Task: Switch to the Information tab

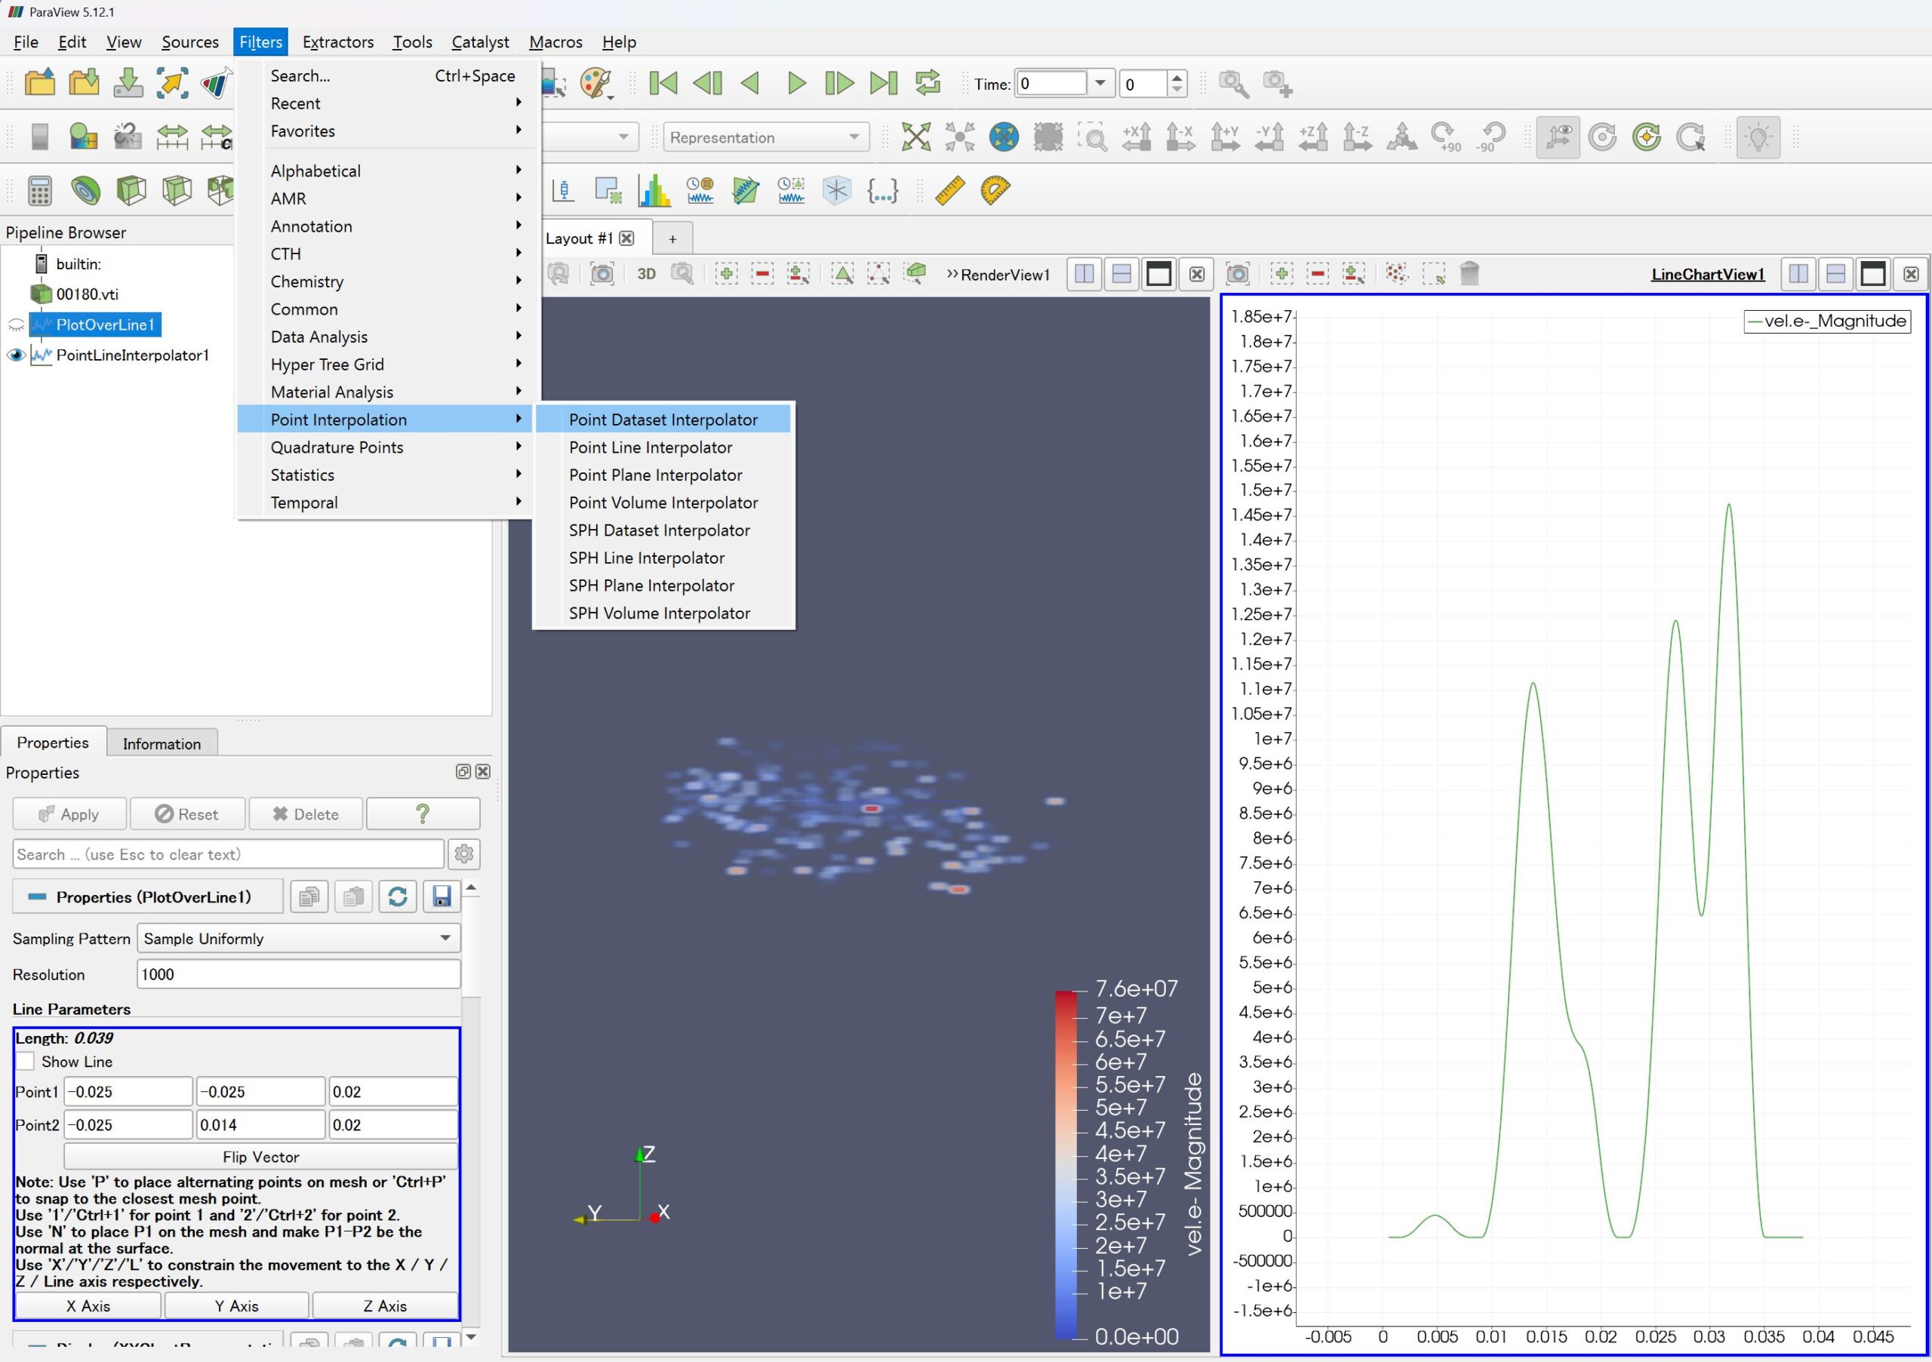Action: pos(162,744)
